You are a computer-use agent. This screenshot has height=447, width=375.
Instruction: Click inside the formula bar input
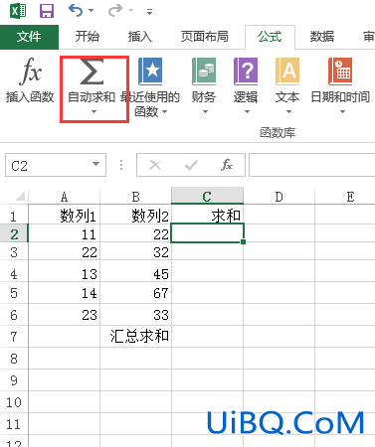coord(311,165)
